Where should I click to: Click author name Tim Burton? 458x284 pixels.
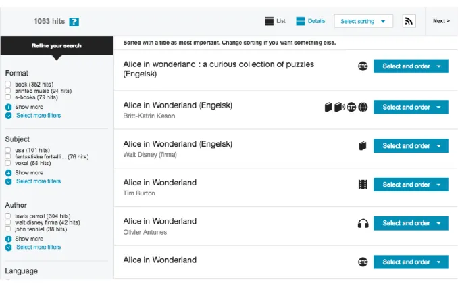click(x=139, y=193)
